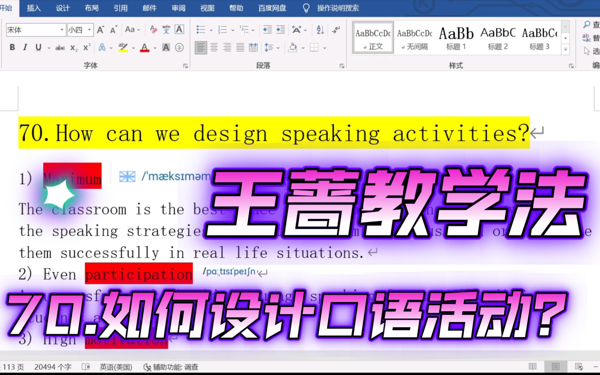Click the clear formatting eraser icon

point(153,30)
